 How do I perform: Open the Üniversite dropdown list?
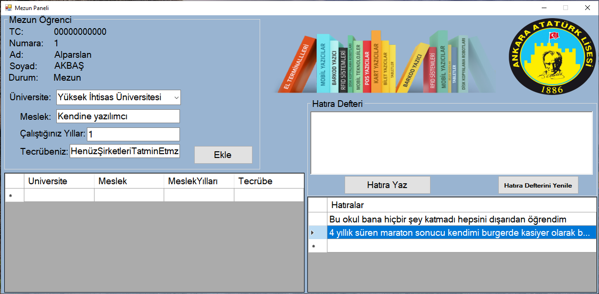click(x=176, y=97)
